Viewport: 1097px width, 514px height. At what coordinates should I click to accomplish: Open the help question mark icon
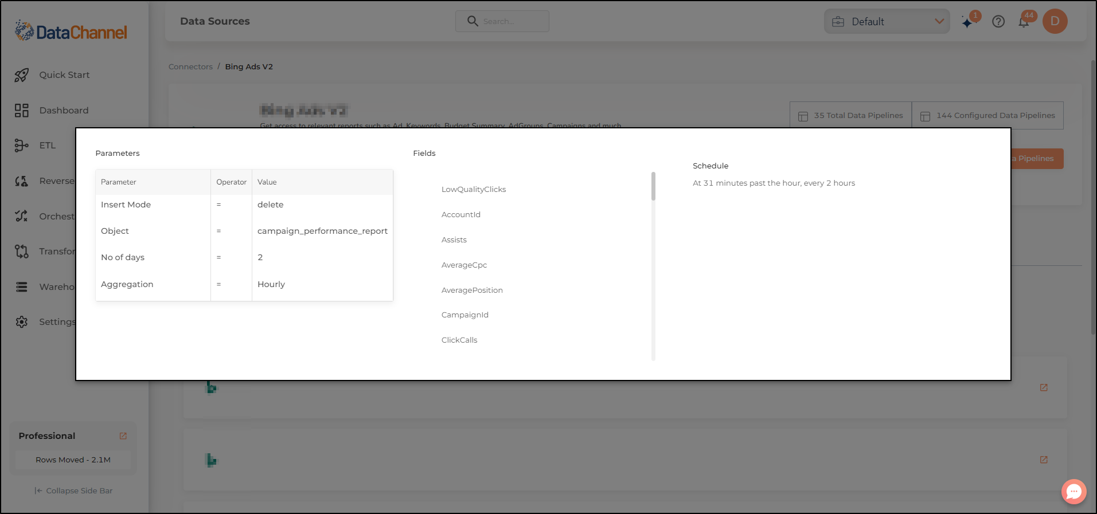tap(998, 22)
